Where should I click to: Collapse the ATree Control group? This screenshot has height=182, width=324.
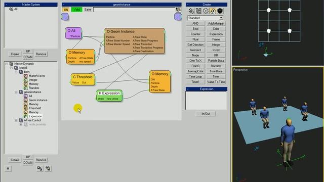point(16,120)
